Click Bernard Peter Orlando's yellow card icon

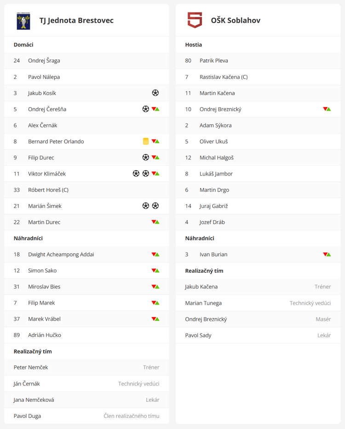pos(146,141)
